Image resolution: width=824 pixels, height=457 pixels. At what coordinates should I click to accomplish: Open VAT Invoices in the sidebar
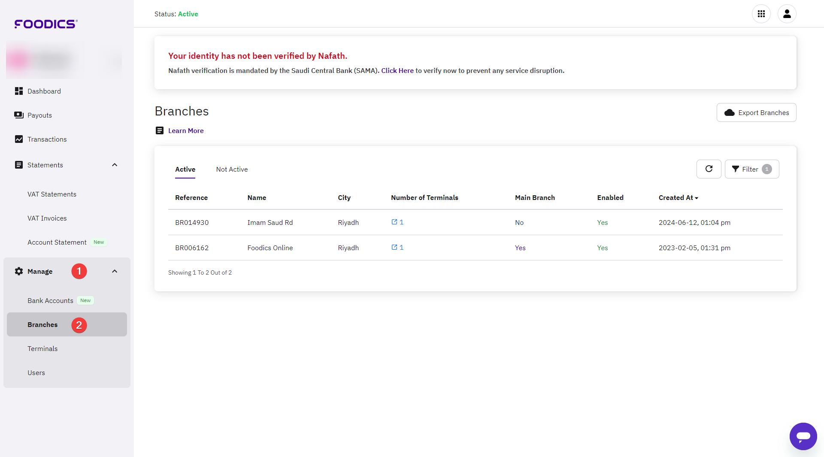pyautogui.click(x=47, y=218)
